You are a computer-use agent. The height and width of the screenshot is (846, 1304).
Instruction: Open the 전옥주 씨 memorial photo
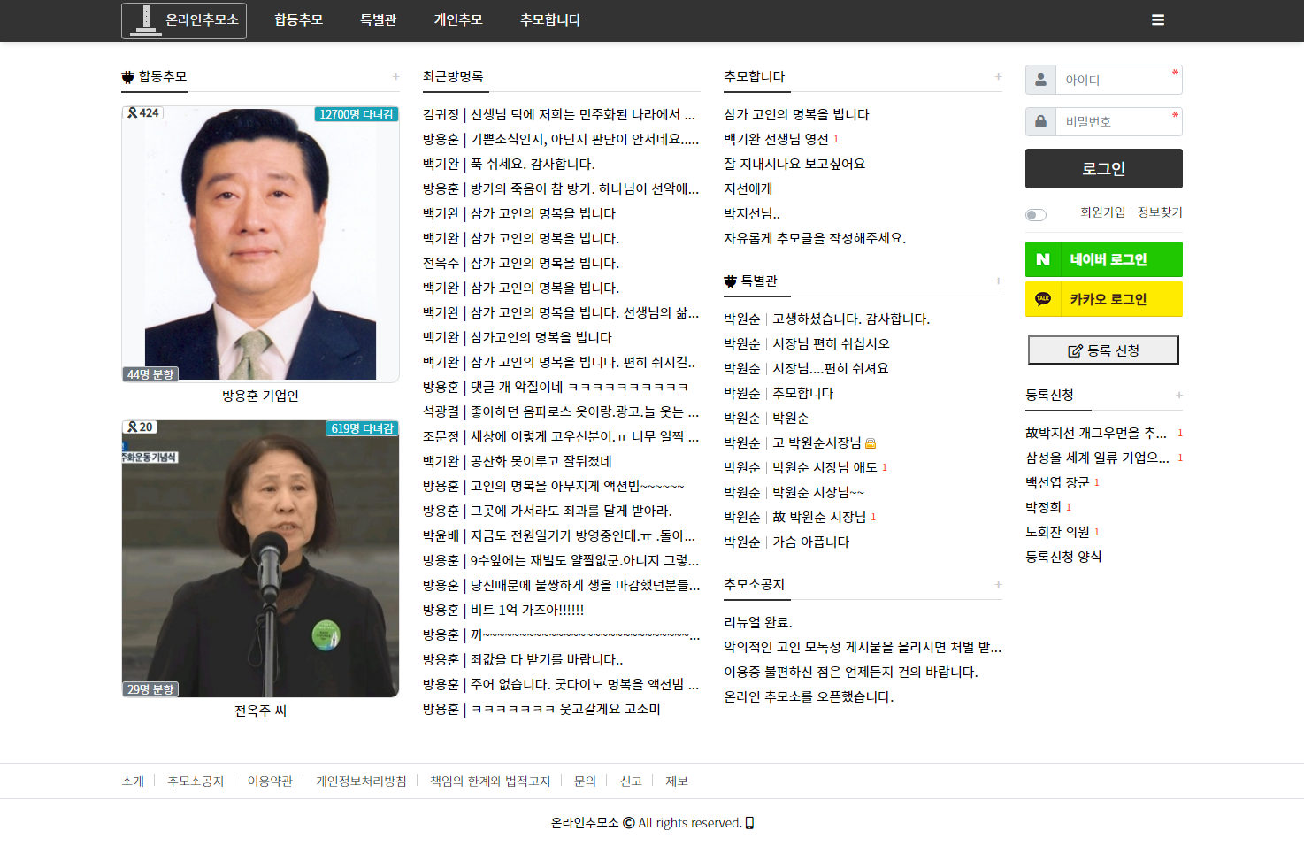pos(260,559)
